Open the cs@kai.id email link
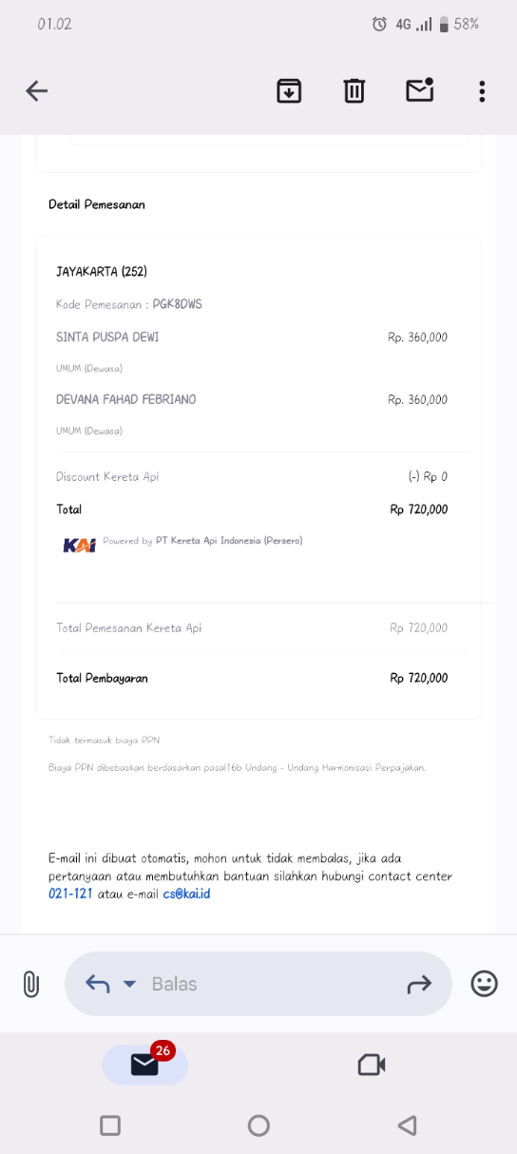The image size is (517, 1154). point(186,894)
